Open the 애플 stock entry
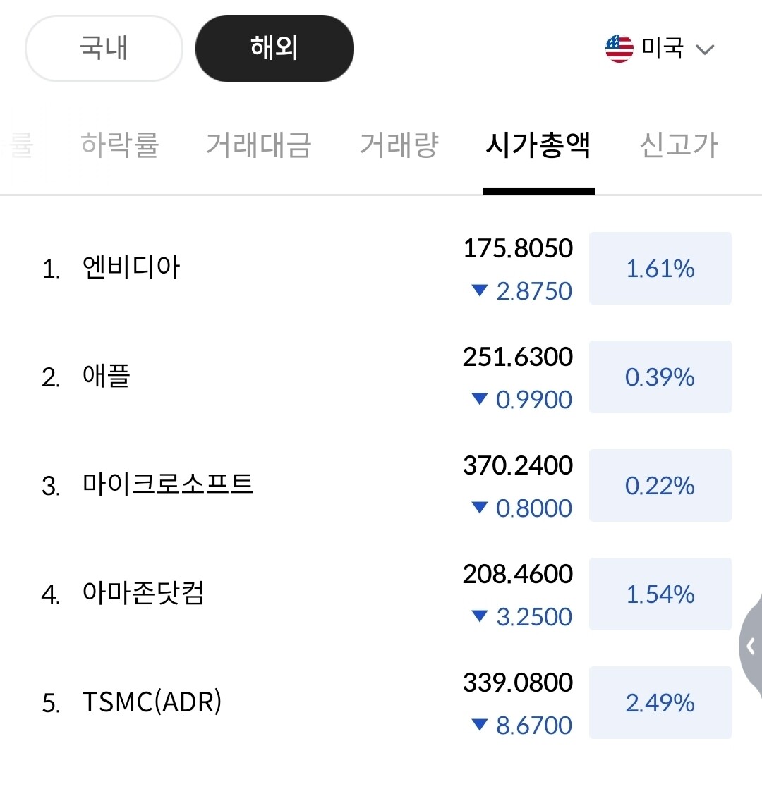Viewport: 762px width, 789px height. coord(107,377)
